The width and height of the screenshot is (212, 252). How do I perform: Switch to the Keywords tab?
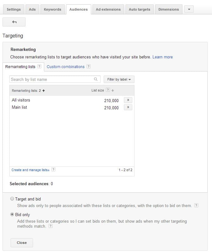click(x=52, y=9)
